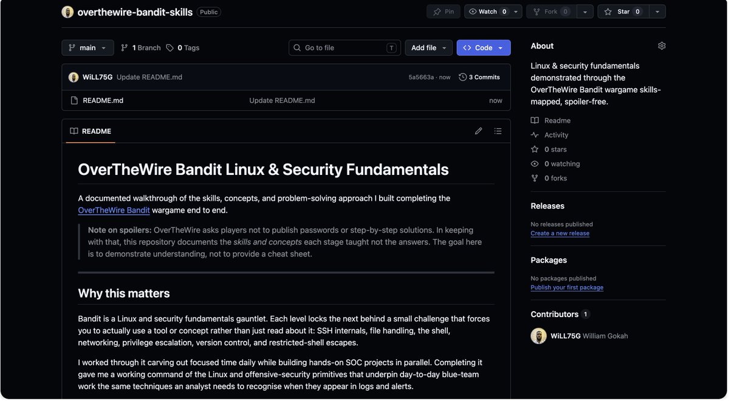This screenshot has width=729, height=401.
Task: Click the About sidebar heading
Action: click(x=542, y=46)
